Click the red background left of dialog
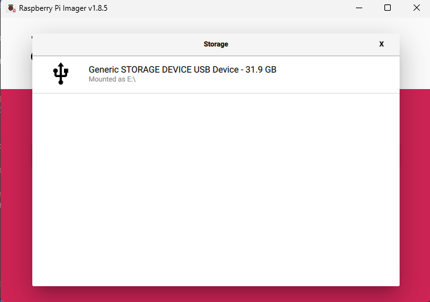Screen dimensions: 430x302 (16, 190)
